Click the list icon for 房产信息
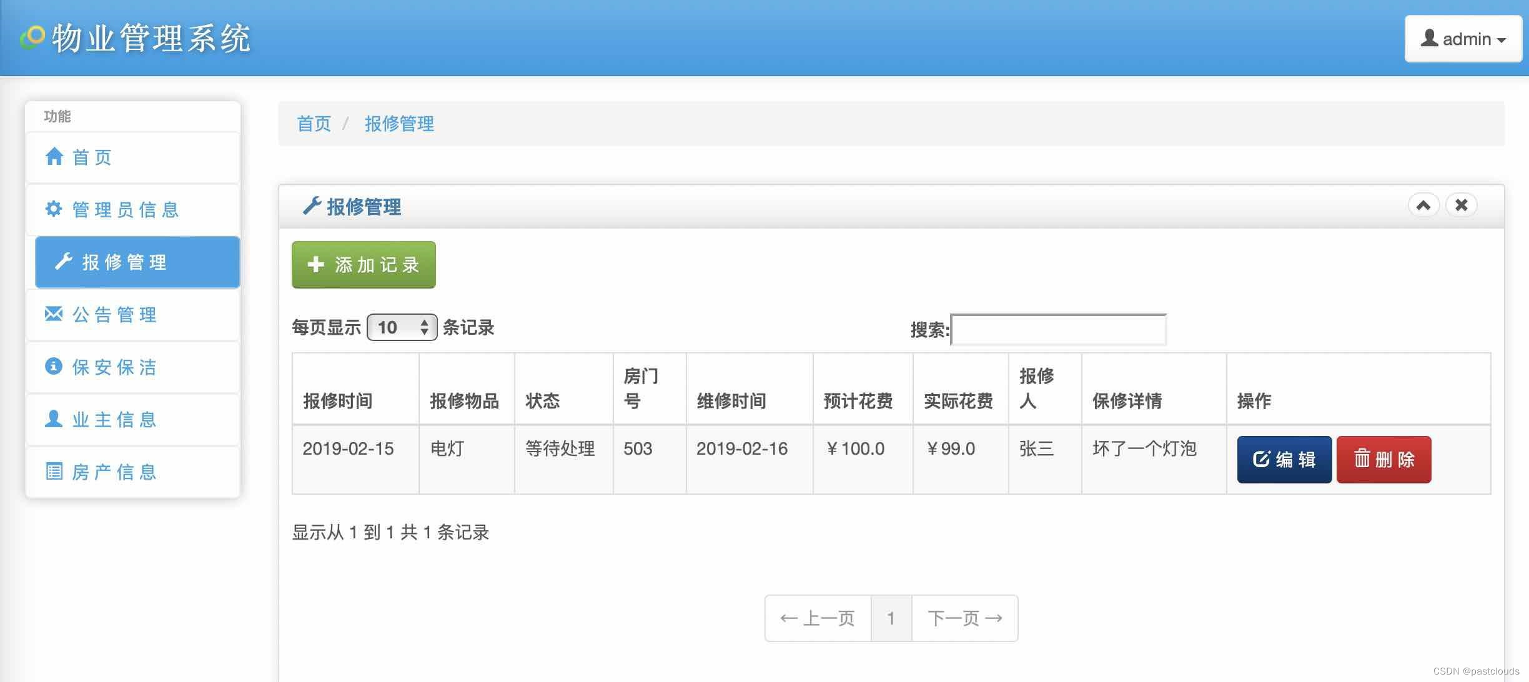Viewport: 1529px width, 682px height. tap(54, 471)
